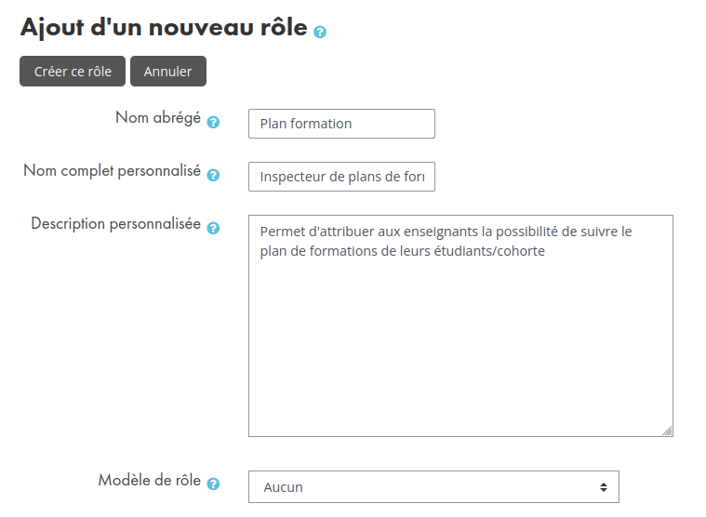706x517 pixels.
Task: Click the up-down arrows of role template select
Action: point(604,487)
